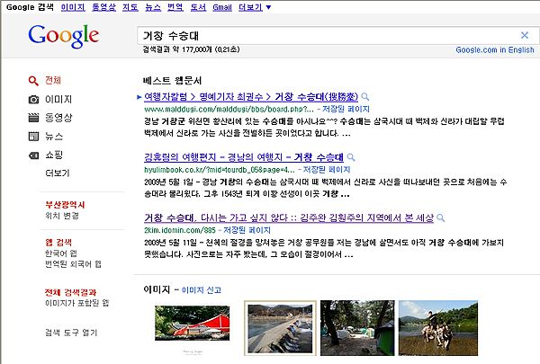540x364 pixels.
Task: Open 검색 도구 열기
Action: point(71,333)
